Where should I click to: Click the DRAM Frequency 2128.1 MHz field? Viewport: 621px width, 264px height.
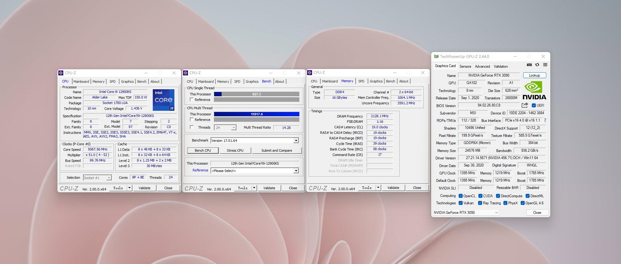(380, 116)
